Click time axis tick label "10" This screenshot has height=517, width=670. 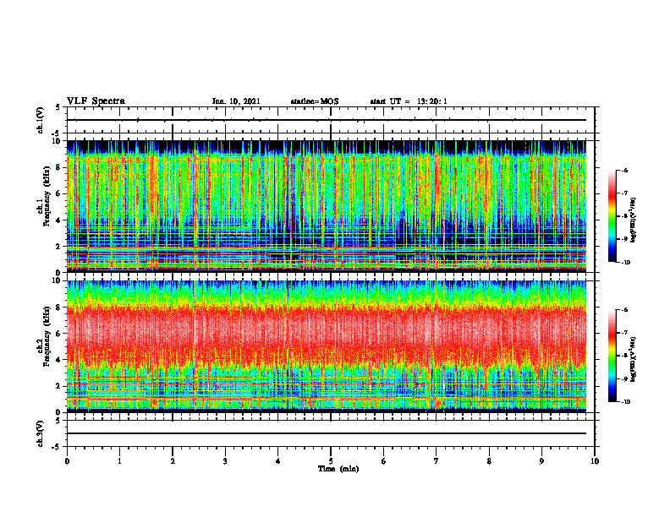pos(595,461)
